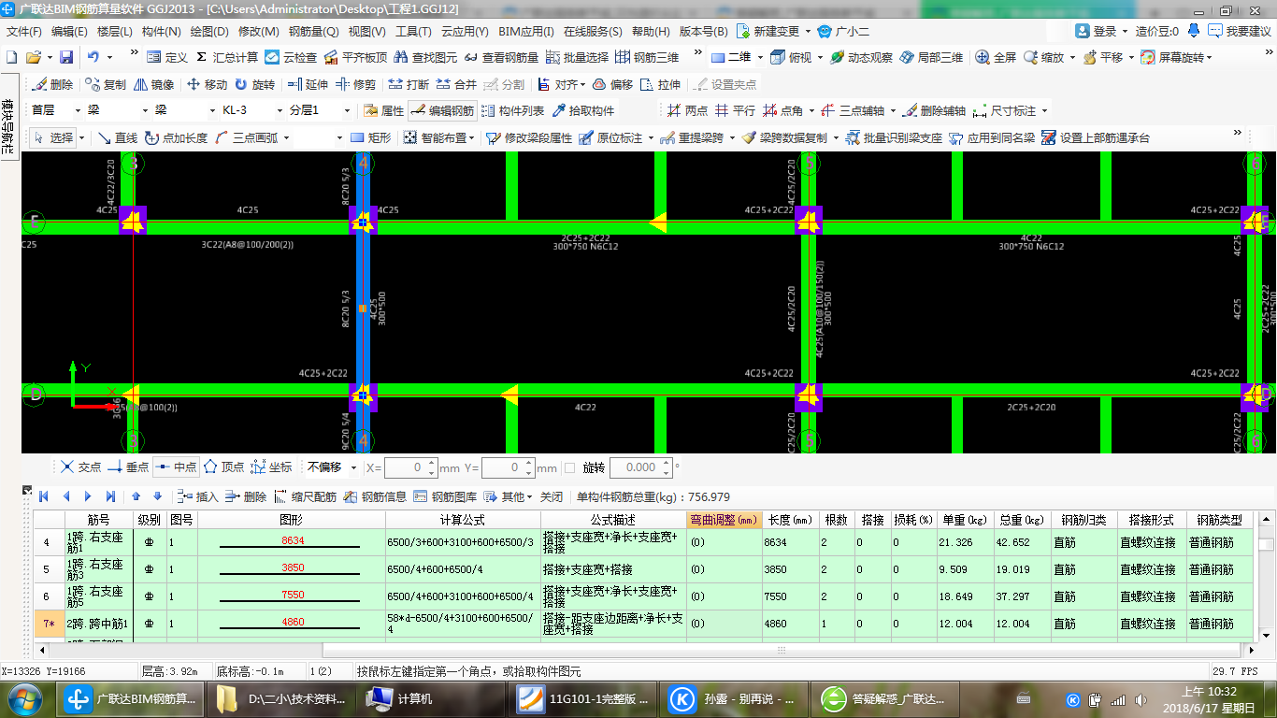The image size is (1277, 718).
Task: Toggle 坐标 coordinate snap
Action: coord(271,467)
